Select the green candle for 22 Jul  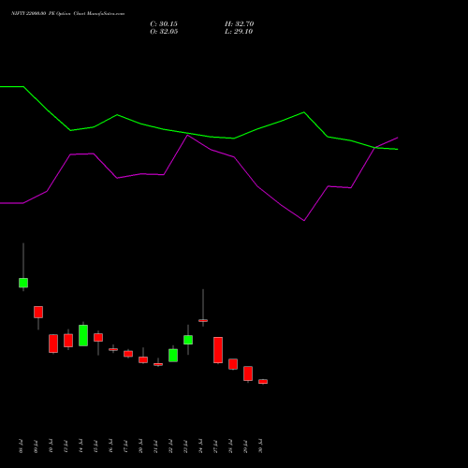pyautogui.click(x=173, y=356)
